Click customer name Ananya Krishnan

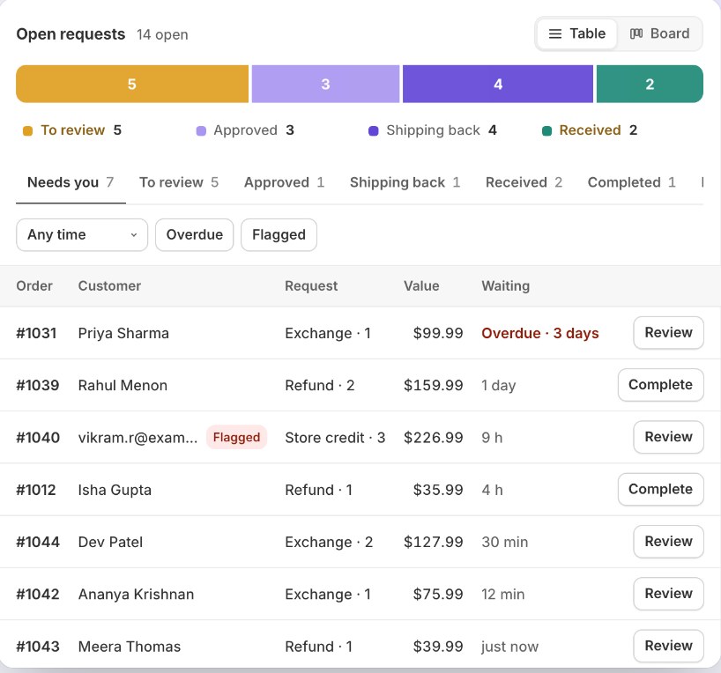[136, 594]
